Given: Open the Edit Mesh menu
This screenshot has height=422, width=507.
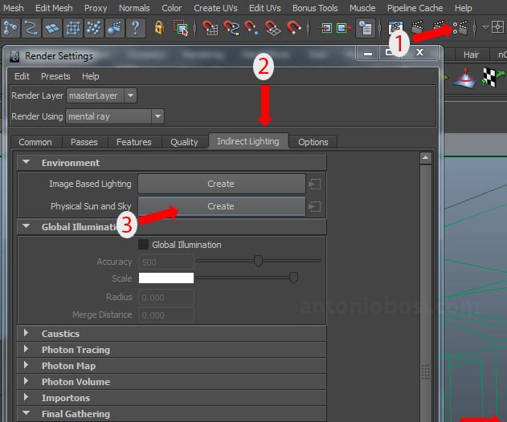Looking at the screenshot, I should [54, 8].
